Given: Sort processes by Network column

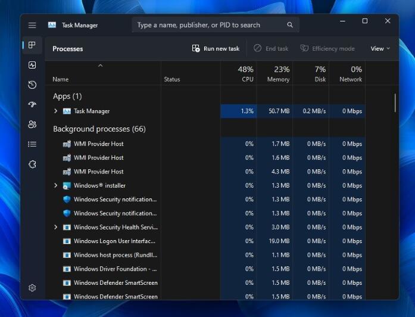Looking at the screenshot, I should [347, 73].
